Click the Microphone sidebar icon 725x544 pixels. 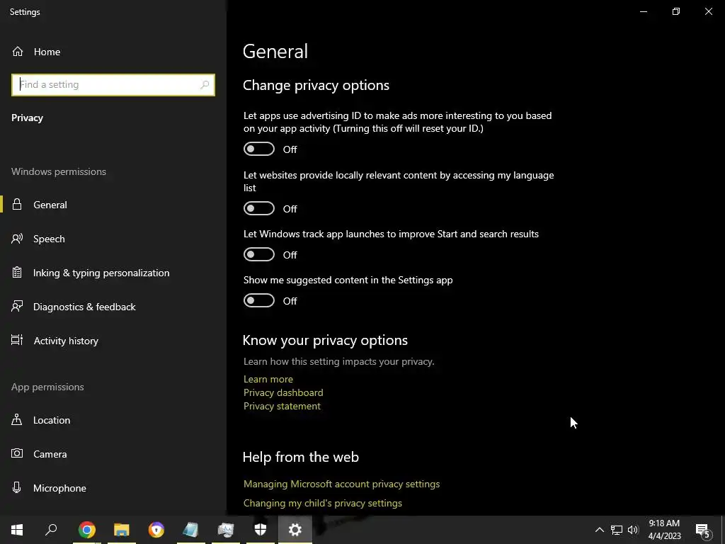17,488
